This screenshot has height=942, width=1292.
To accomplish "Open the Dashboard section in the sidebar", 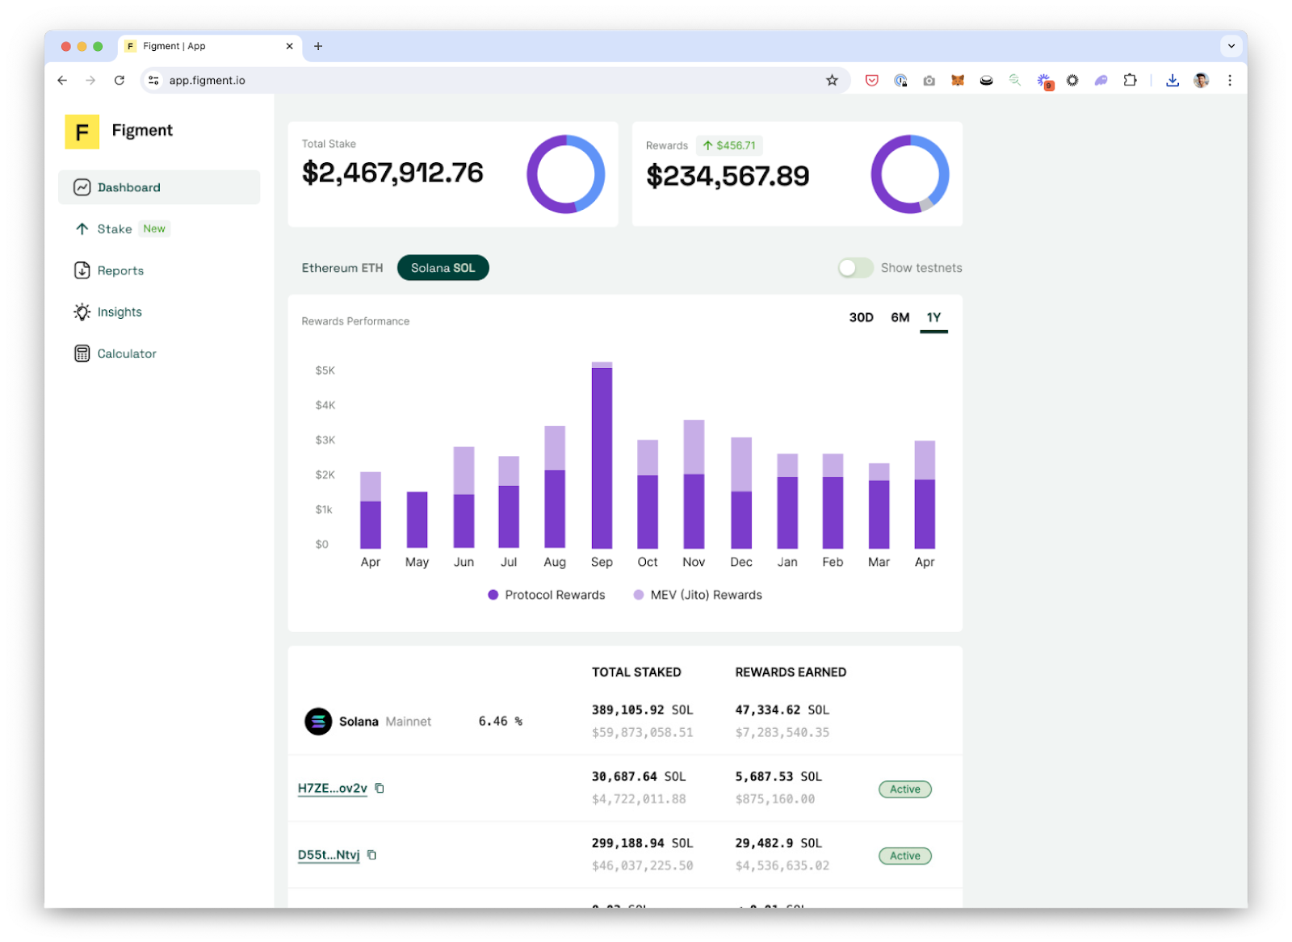I will click(128, 186).
